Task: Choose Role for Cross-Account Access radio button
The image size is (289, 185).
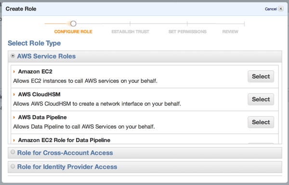Action: point(13,152)
